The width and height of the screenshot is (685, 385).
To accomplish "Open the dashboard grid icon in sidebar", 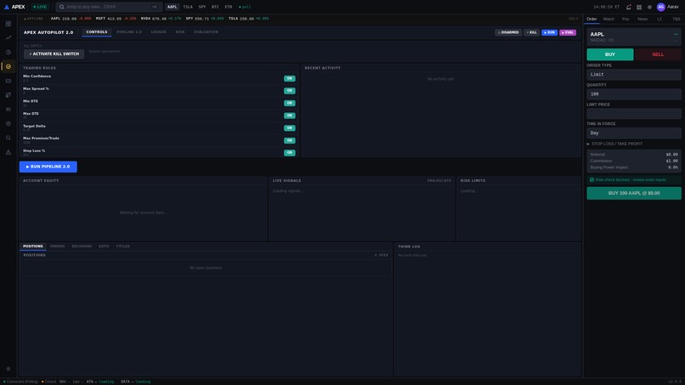I will point(8,24).
